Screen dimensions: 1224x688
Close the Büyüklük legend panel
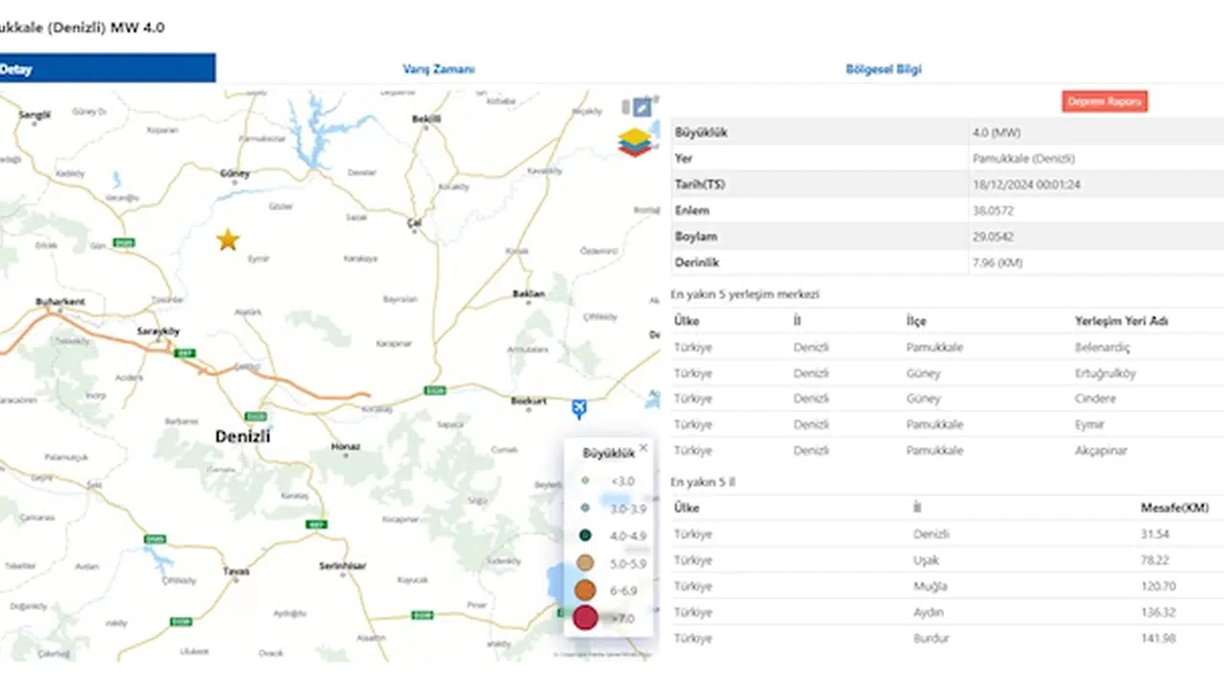tap(644, 447)
